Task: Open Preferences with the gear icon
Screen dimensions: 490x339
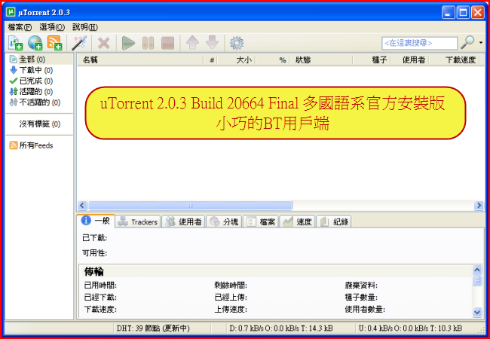Action: pyautogui.click(x=236, y=43)
